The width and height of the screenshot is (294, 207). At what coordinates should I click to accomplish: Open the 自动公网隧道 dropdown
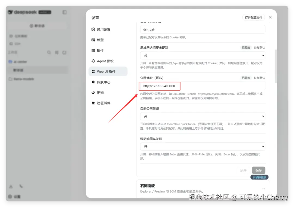pyautogui.click(x=203, y=116)
